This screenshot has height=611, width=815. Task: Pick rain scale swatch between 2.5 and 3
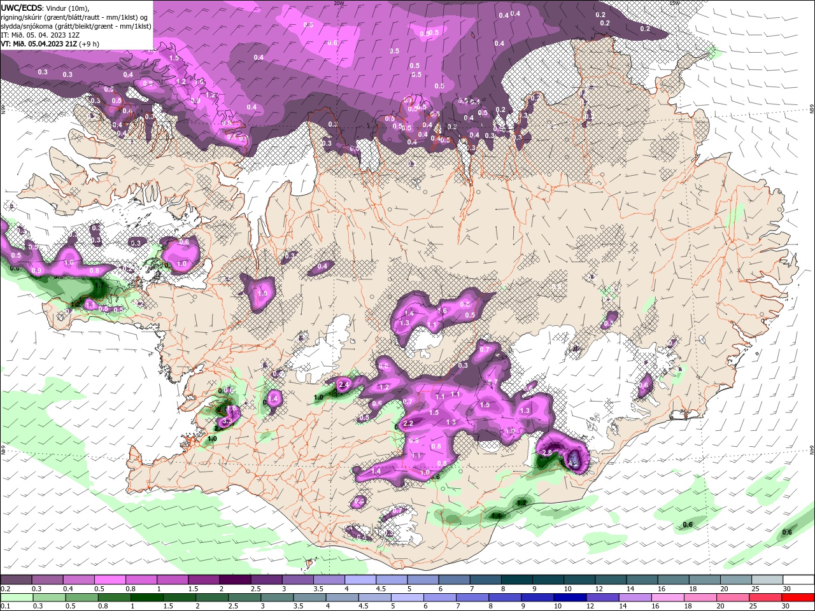click(x=244, y=598)
